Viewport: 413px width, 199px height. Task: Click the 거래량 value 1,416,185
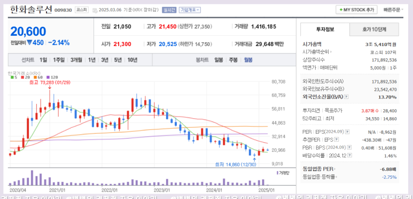click(263, 27)
